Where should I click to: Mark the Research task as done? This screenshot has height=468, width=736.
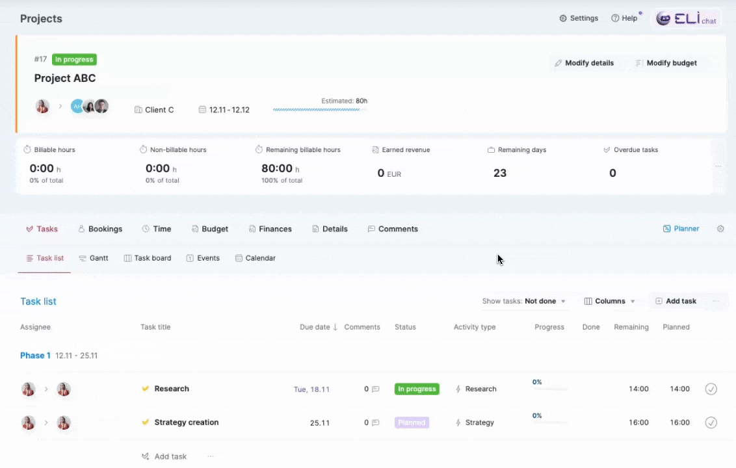coord(711,389)
